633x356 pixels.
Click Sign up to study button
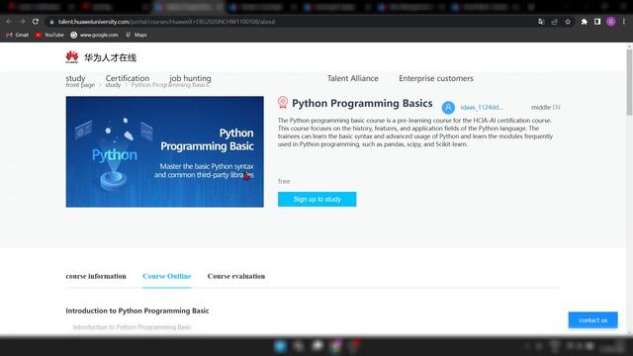[x=316, y=199]
